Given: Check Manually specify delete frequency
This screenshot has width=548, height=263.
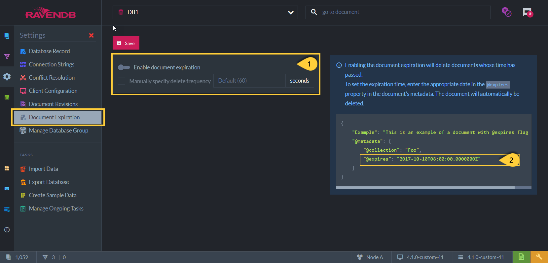Looking at the screenshot, I should point(122,81).
